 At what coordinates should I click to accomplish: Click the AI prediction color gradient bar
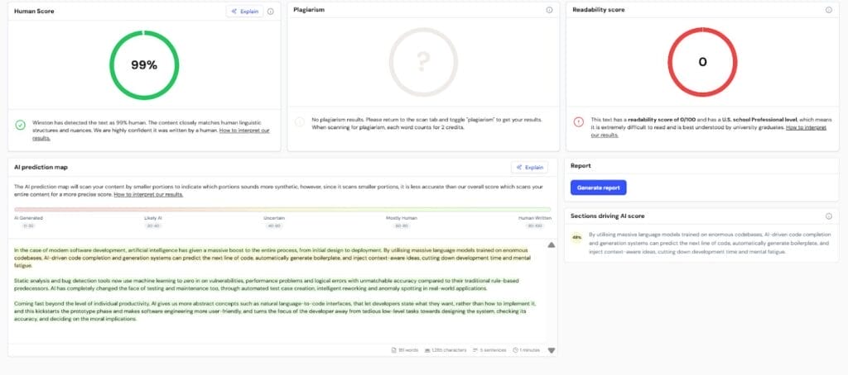pyautogui.click(x=282, y=210)
